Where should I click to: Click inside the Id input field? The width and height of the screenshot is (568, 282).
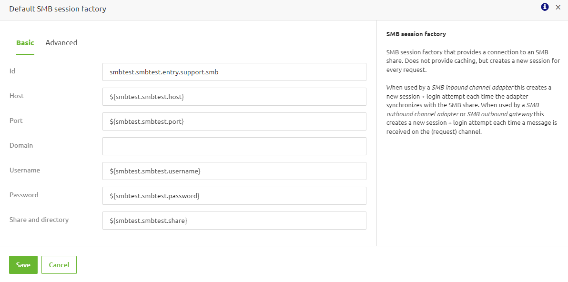[234, 71]
